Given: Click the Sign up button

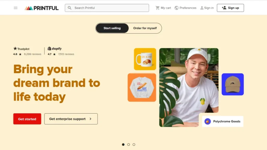Looking at the screenshot, I should (x=230, y=8).
